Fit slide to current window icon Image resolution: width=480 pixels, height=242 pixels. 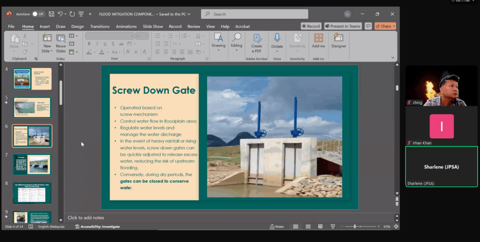(x=397, y=227)
